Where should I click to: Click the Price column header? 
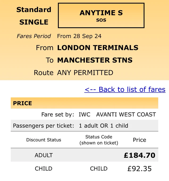pos(140,140)
